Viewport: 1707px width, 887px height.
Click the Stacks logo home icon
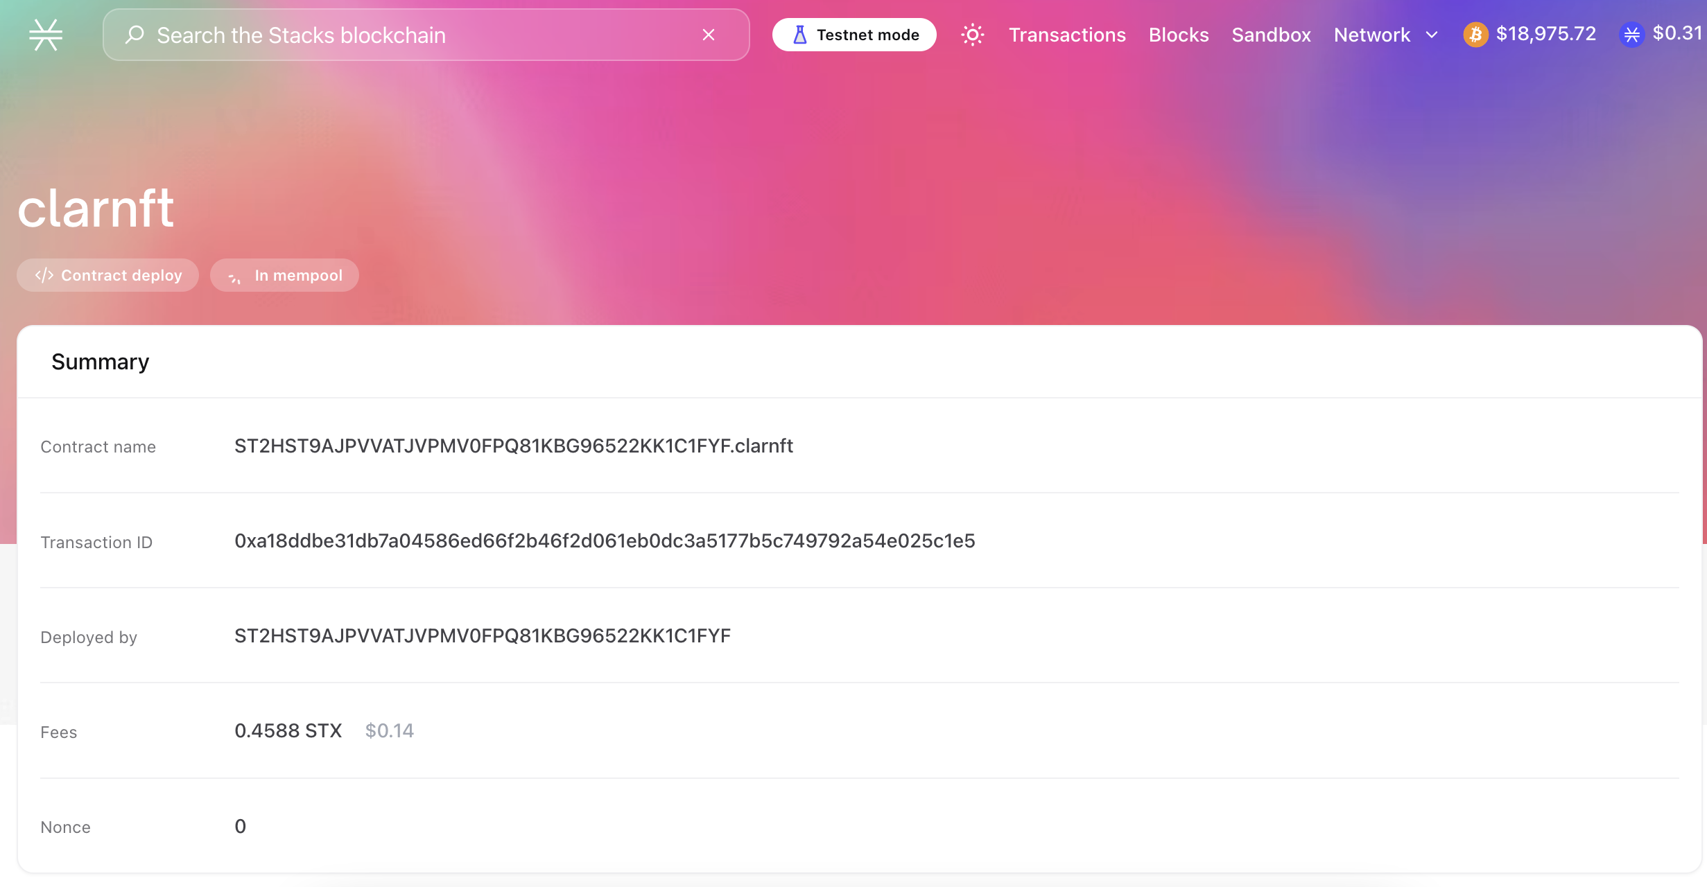coord(46,35)
